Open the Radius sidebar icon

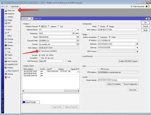tap(6, 55)
